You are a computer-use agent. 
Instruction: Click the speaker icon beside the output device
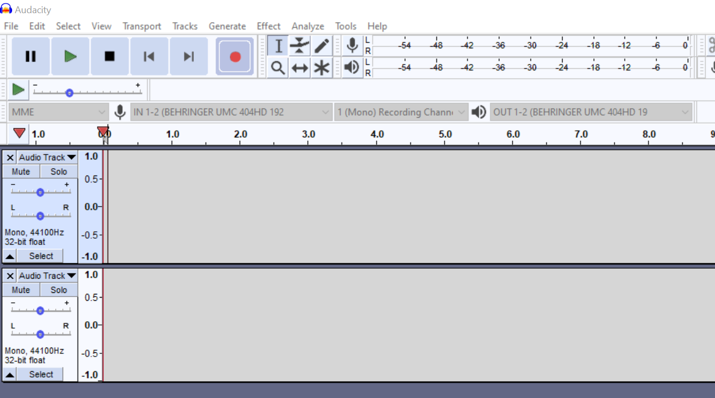478,112
